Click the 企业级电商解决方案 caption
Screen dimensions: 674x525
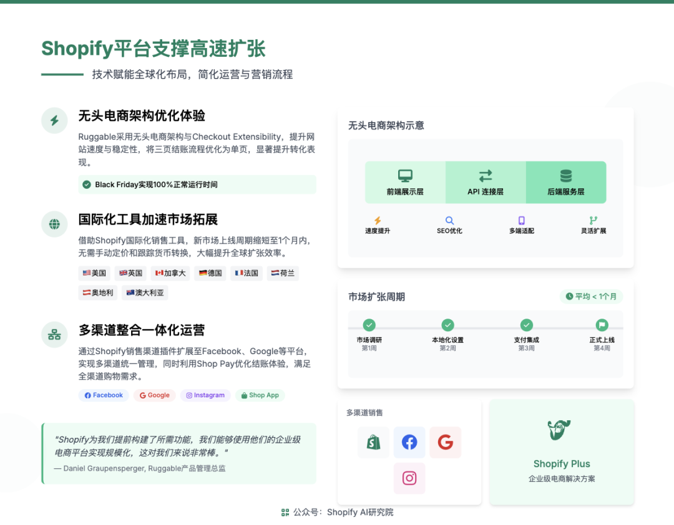tap(562, 479)
